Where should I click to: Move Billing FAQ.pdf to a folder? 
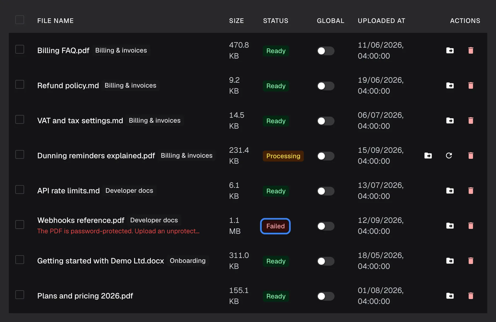click(450, 50)
